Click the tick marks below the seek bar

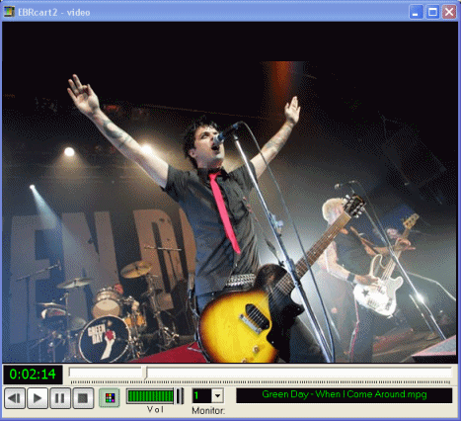[261, 382]
